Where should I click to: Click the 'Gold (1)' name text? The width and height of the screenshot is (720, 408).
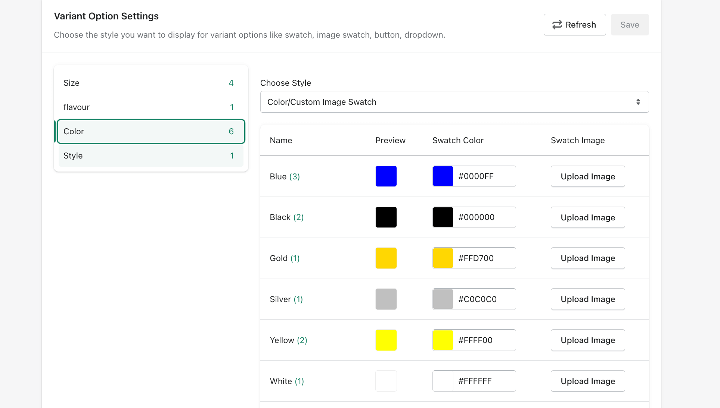[x=285, y=258]
